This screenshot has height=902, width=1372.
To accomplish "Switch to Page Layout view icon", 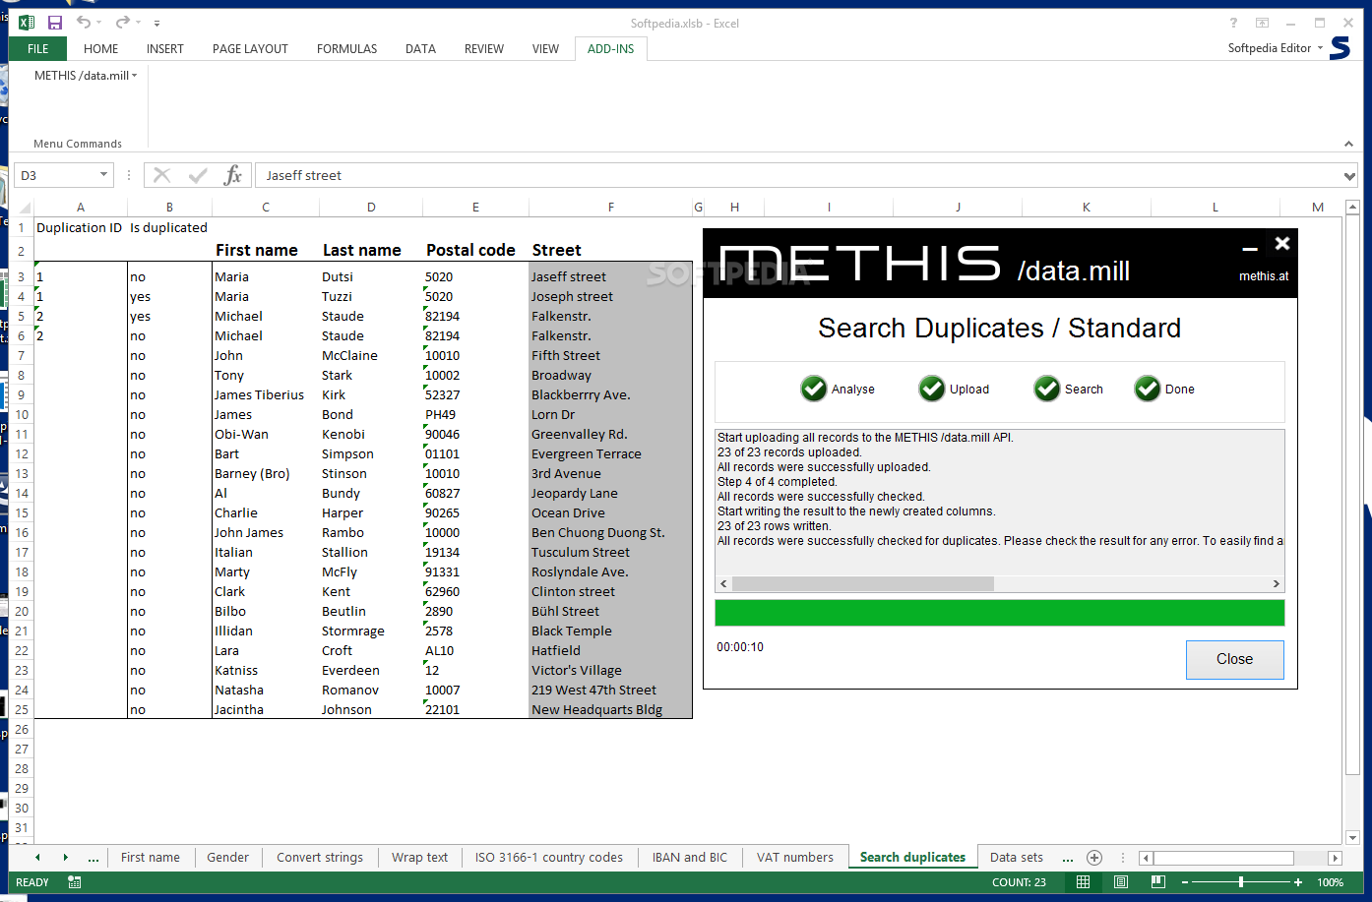I will (1120, 882).
